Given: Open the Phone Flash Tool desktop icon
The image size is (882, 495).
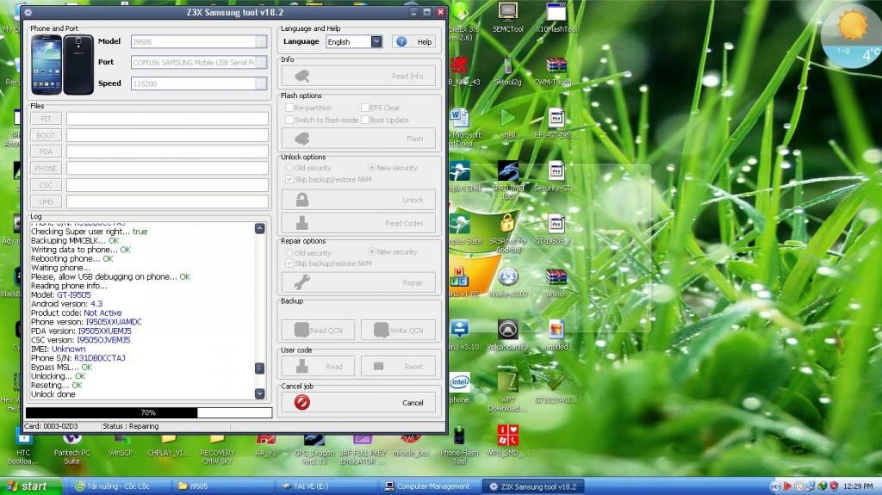Looking at the screenshot, I should click(x=459, y=444).
